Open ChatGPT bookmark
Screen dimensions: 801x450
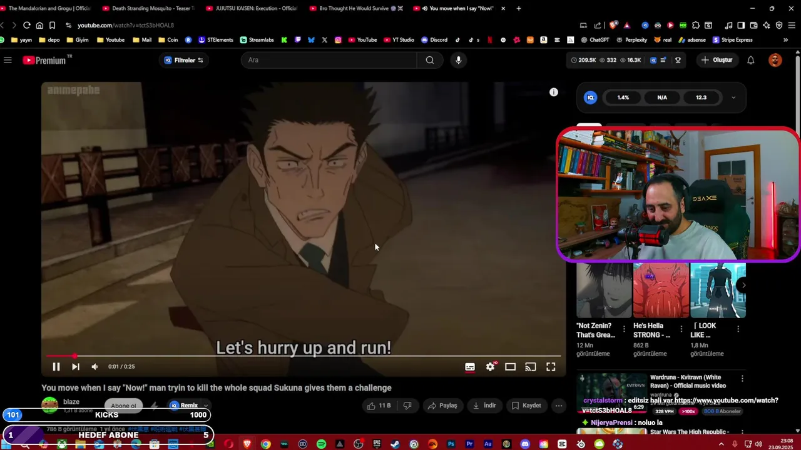click(594, 40)
